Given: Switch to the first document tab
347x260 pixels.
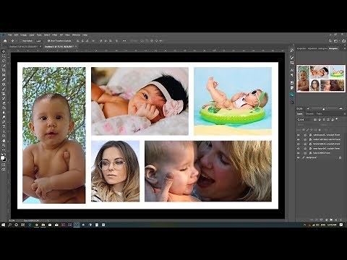Looking at the screenshot, I should coord(24,46).
